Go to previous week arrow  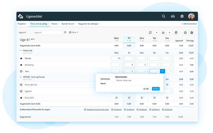(x=157, y=33)
